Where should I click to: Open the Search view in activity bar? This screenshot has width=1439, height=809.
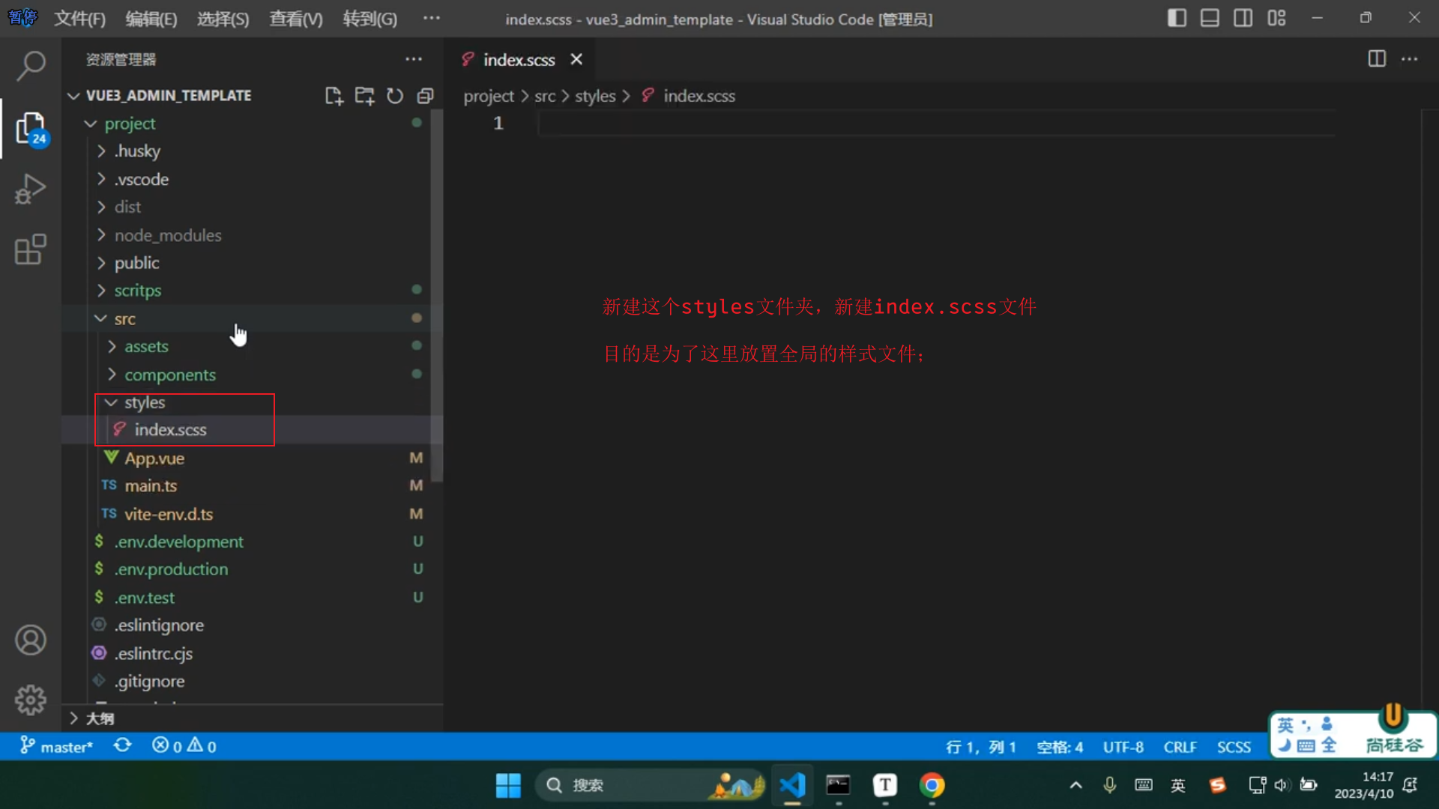point(31,66)
